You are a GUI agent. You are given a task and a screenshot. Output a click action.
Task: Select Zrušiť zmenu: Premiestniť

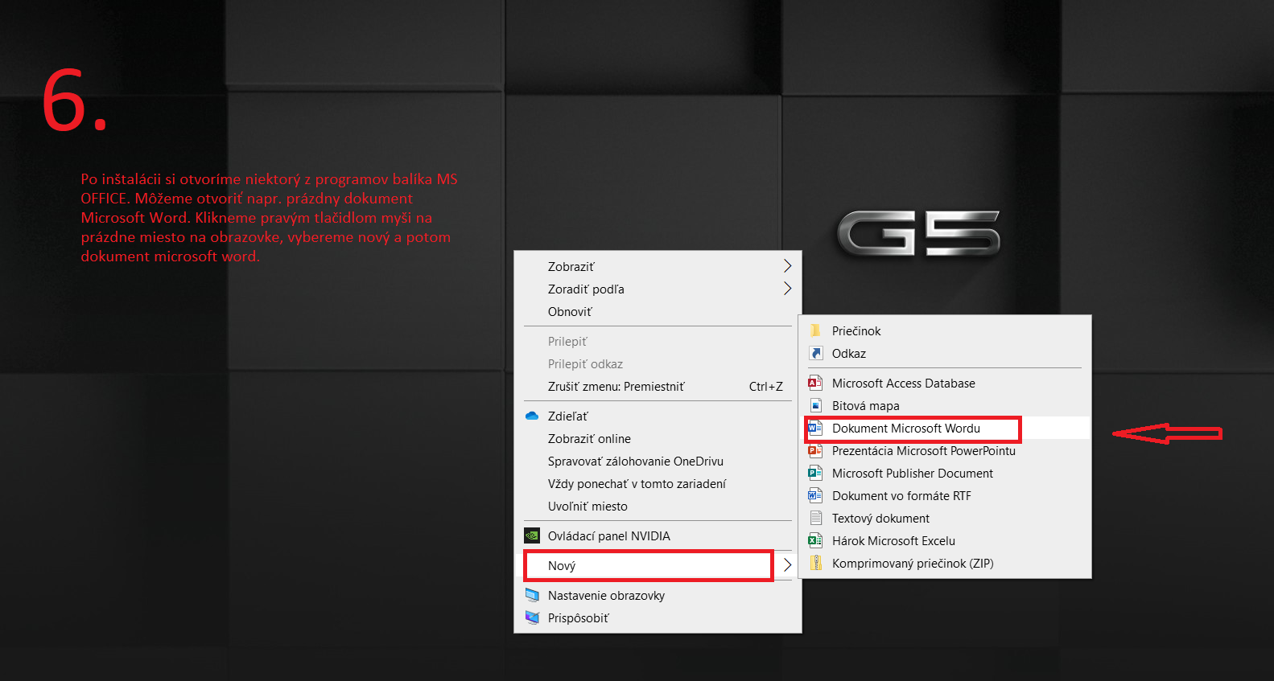click(x=658, y=386)
